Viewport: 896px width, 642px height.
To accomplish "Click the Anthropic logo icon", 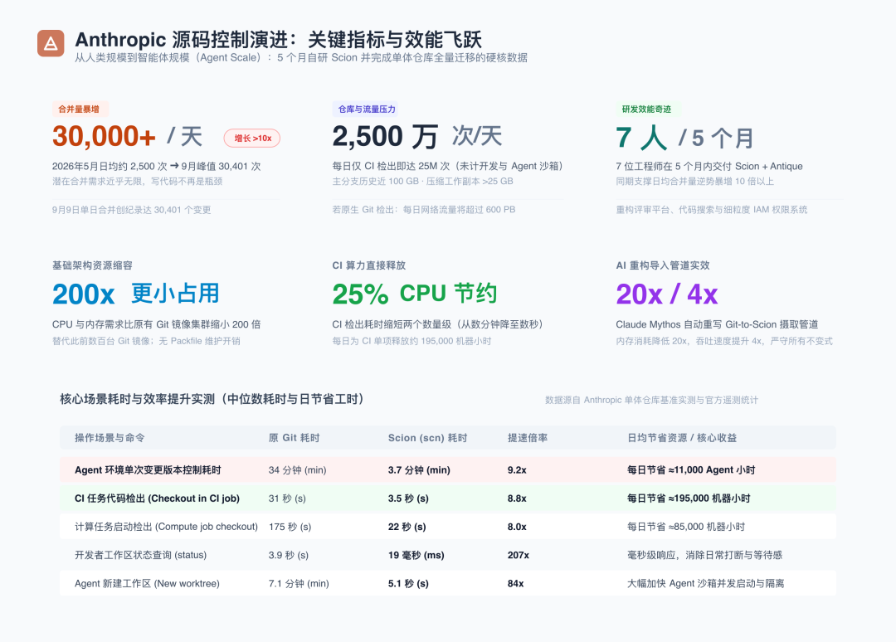I will point(51,43).
